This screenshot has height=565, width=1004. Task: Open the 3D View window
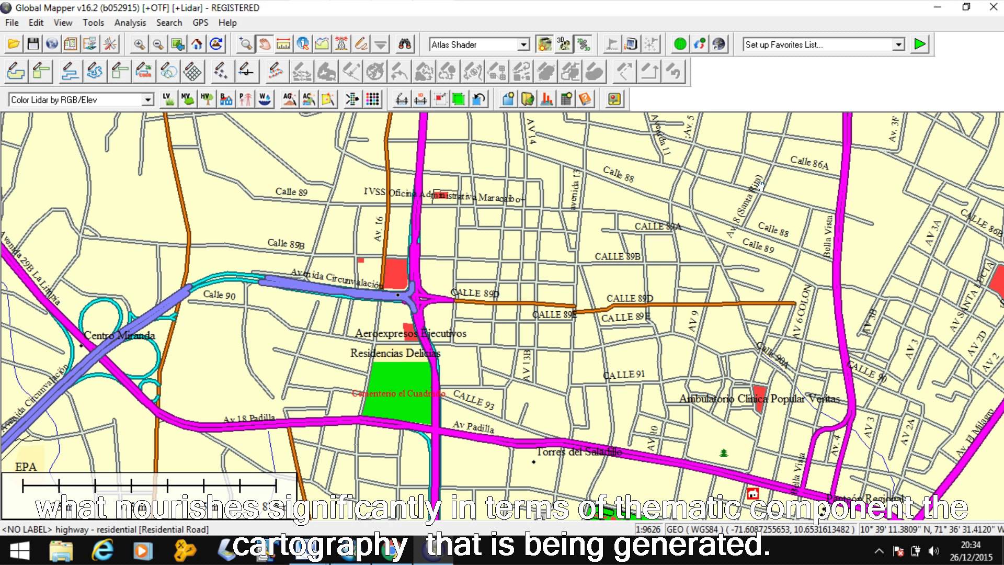click(x=563, y=44)
